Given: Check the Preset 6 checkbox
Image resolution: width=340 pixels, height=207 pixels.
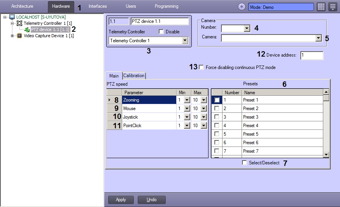Looking at the screenshot, I should [x=217, y=142].
